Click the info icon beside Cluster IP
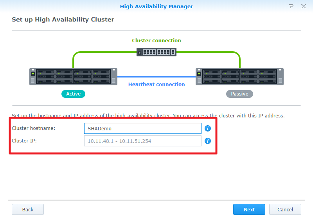 [x=208, y=141]
